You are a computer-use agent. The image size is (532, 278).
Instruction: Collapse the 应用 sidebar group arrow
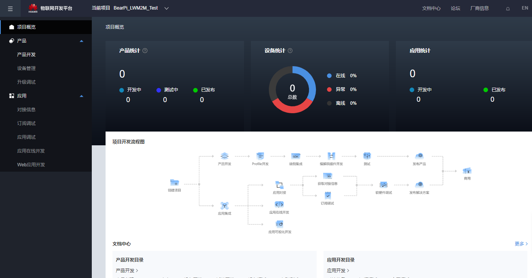coord(81,96)
